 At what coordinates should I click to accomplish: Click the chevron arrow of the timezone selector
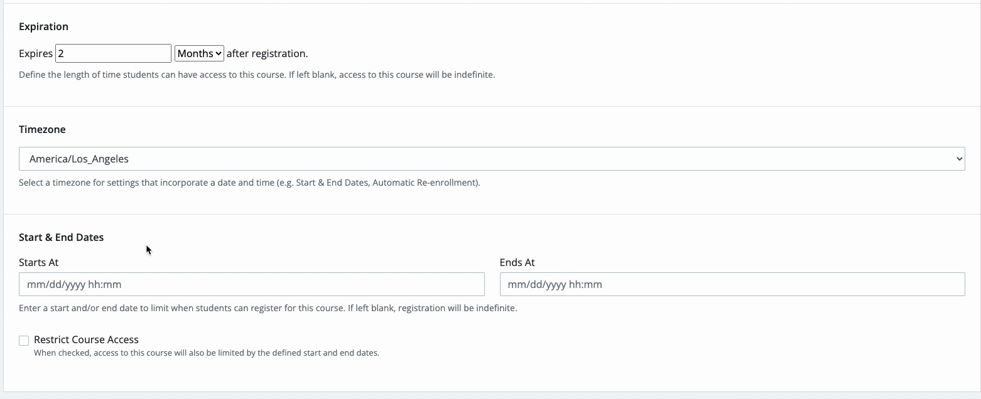(x=958, y=159)
